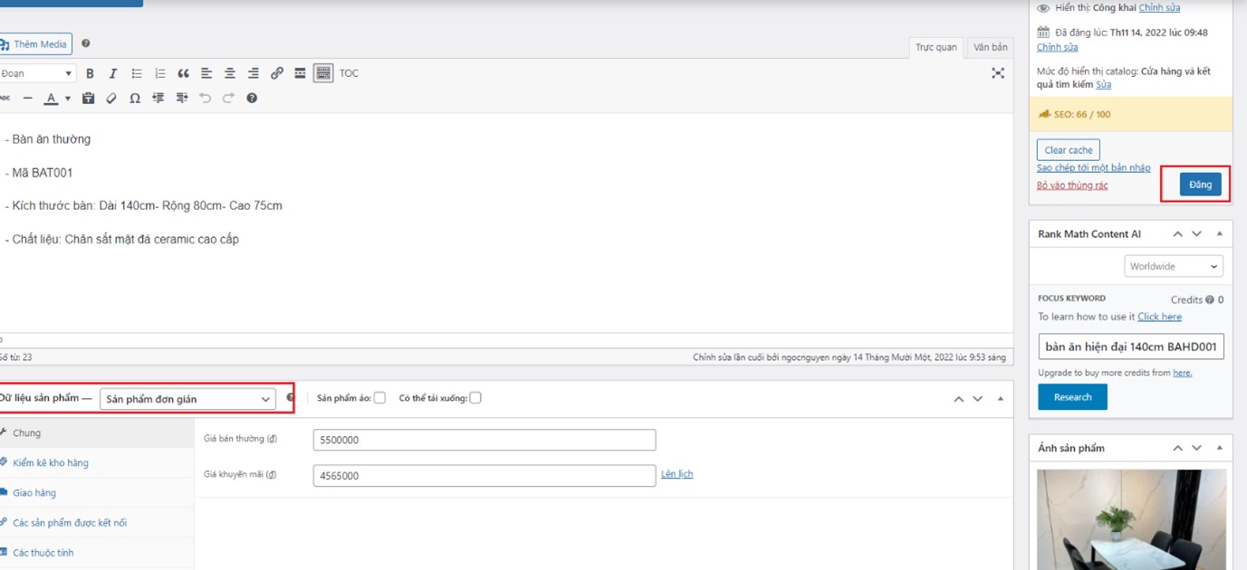The height and width of the screenshot is (570, 1247).
Task: Open the Worldwide country dropdown
Action: 1174,266
